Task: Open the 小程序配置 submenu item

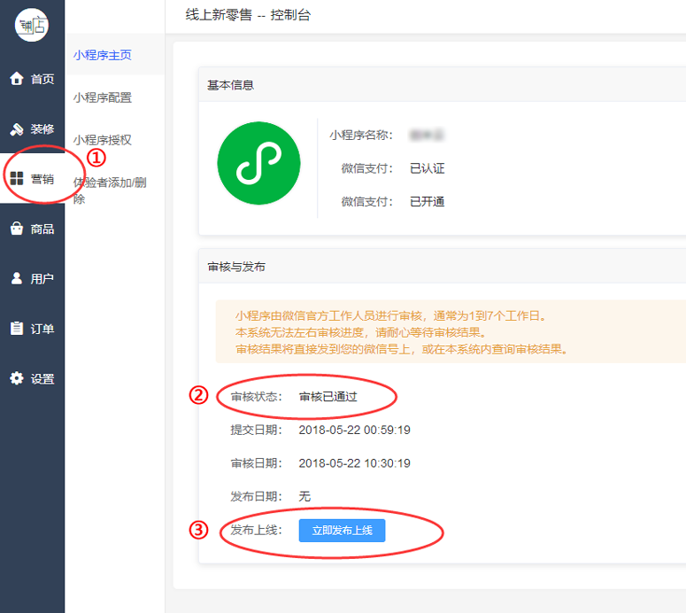Action: point(103,97)
